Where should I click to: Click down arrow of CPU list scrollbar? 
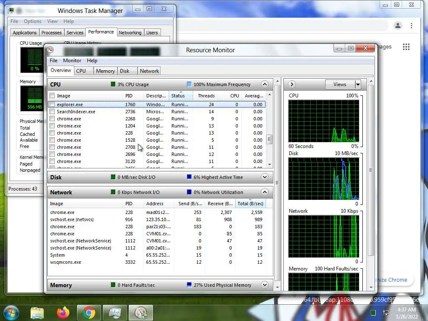pyautogui.click(x=270, y=164)
